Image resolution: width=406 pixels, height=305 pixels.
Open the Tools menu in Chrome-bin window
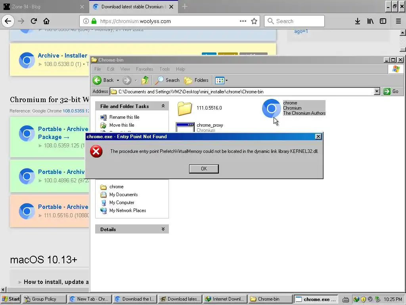tap(165, 69)
